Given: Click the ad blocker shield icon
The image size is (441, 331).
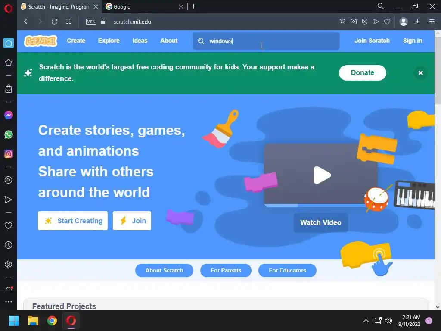Looking at the screenshot, I should click(365, 22).
